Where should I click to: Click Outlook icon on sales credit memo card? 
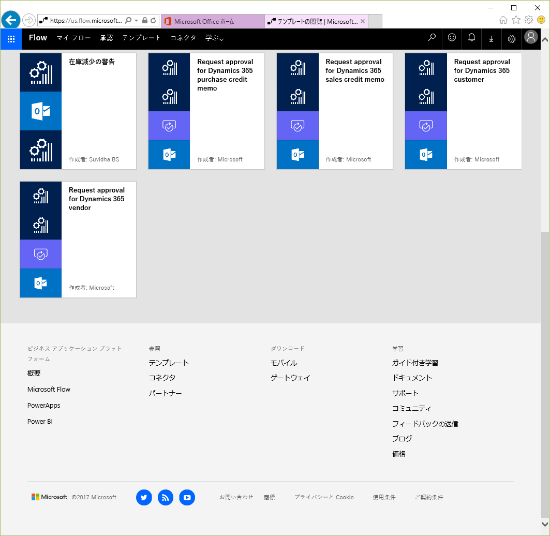pyautogui.click(x=298, y=155)
